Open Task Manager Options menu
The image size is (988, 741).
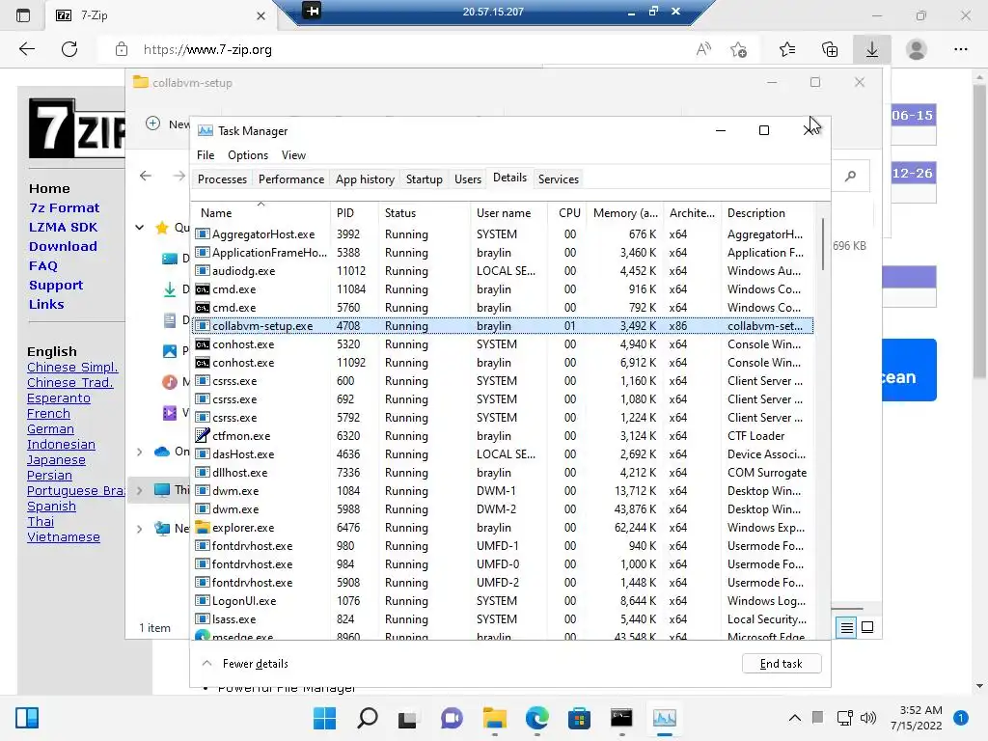[x=248, y=155]
